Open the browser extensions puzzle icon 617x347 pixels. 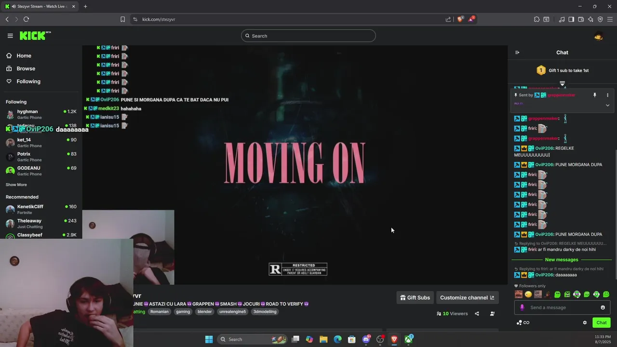pyautogui.click(x=537, y=19)
